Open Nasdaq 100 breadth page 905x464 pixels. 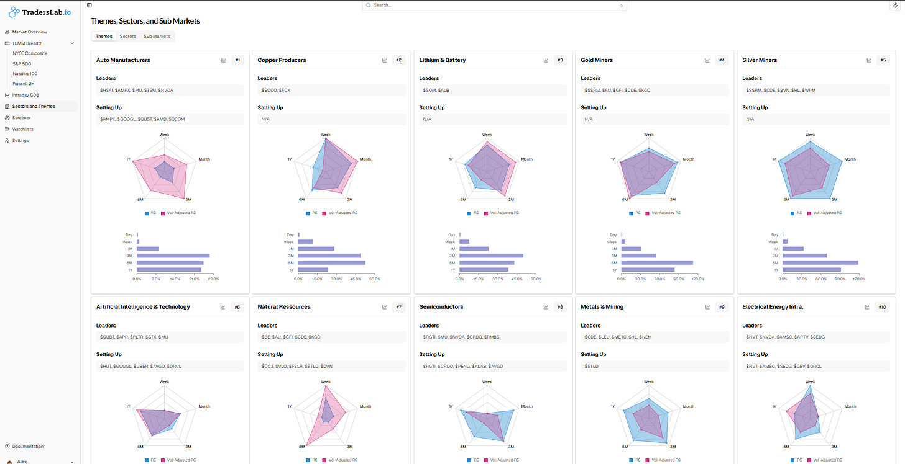point(25,73)
